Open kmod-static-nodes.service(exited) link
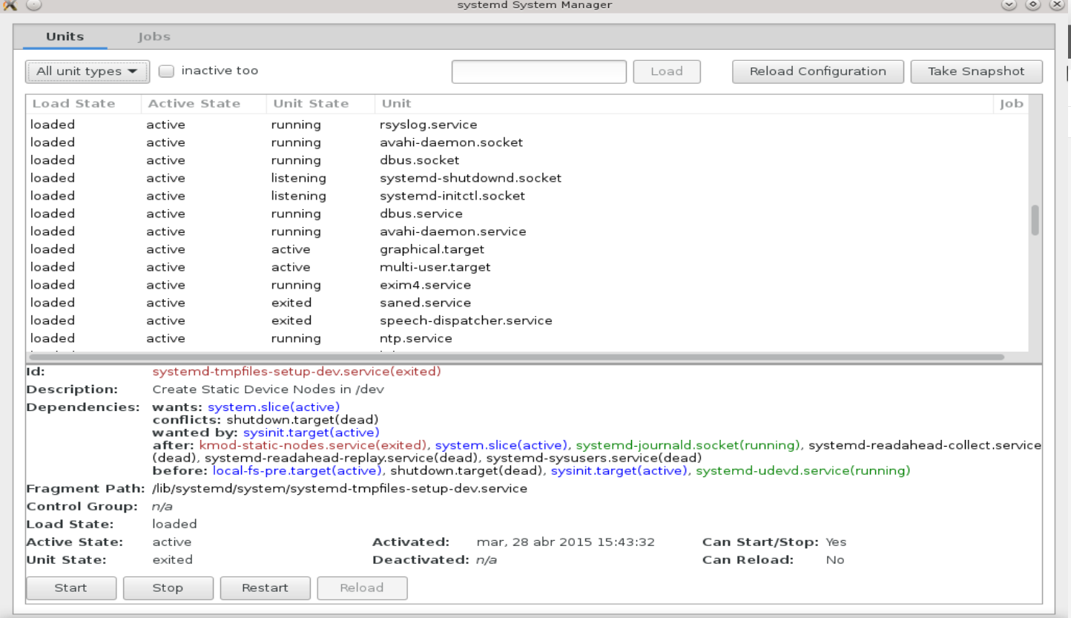 [313, 445]
